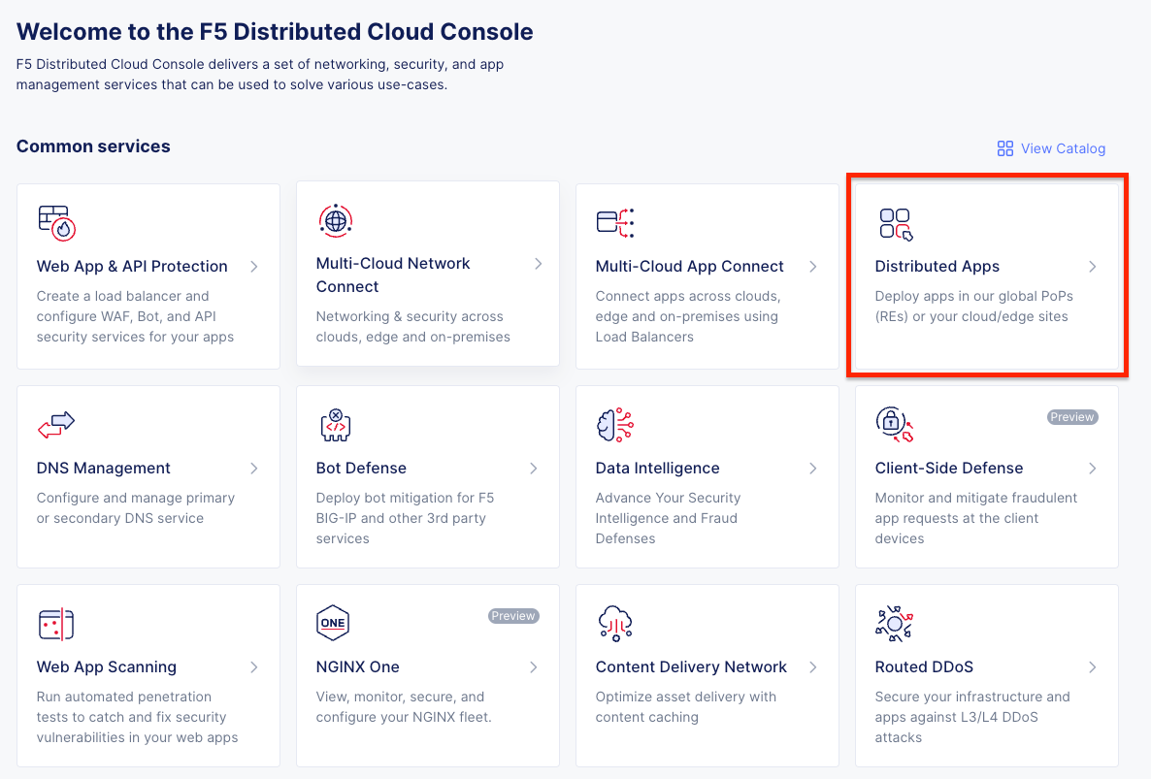The image size is (1151, 779).
Task: Click the Multi-Cloud Network Connect globe icon
Action: [335, 220]
